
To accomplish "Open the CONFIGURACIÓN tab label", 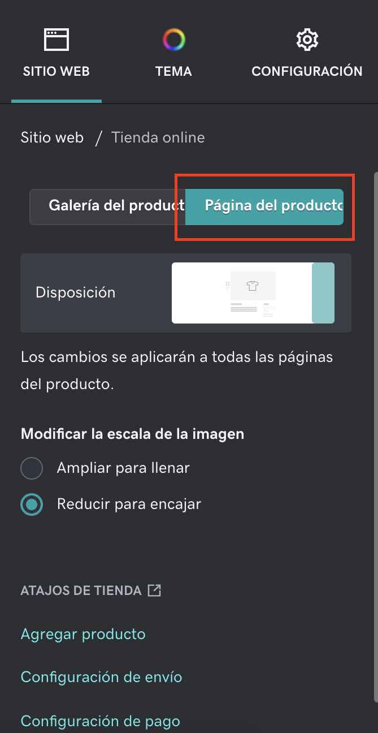I will pyautogui.click(x=307, y=72).
